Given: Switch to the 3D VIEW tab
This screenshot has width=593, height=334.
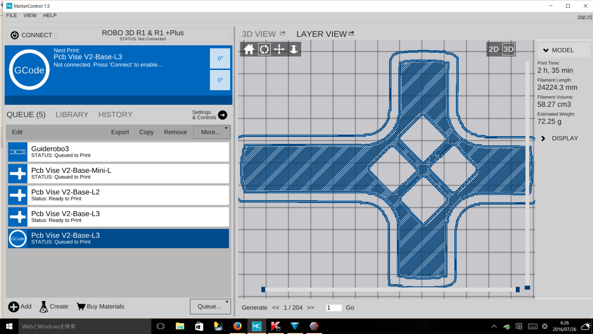Looking at the screenshot, I should [x=259, y=34].
